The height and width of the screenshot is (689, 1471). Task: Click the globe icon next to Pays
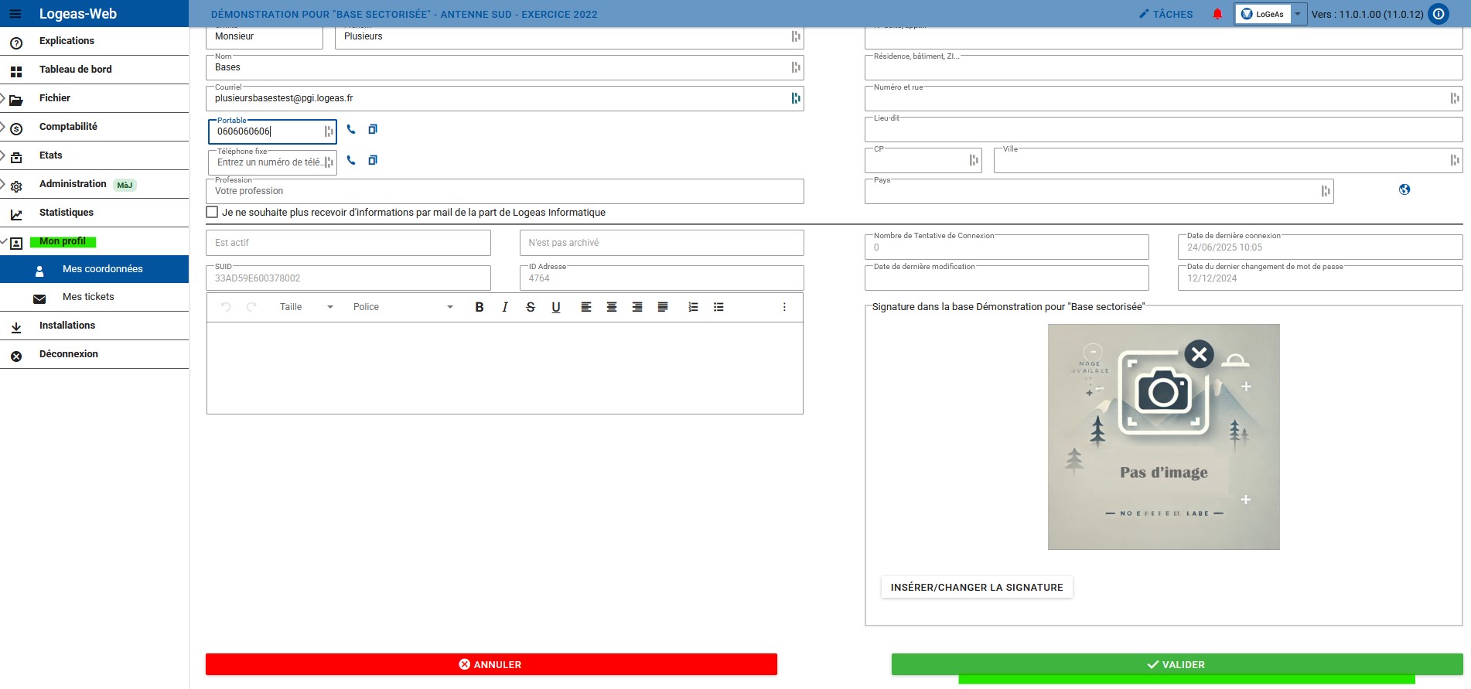(x=1404, y=189)
